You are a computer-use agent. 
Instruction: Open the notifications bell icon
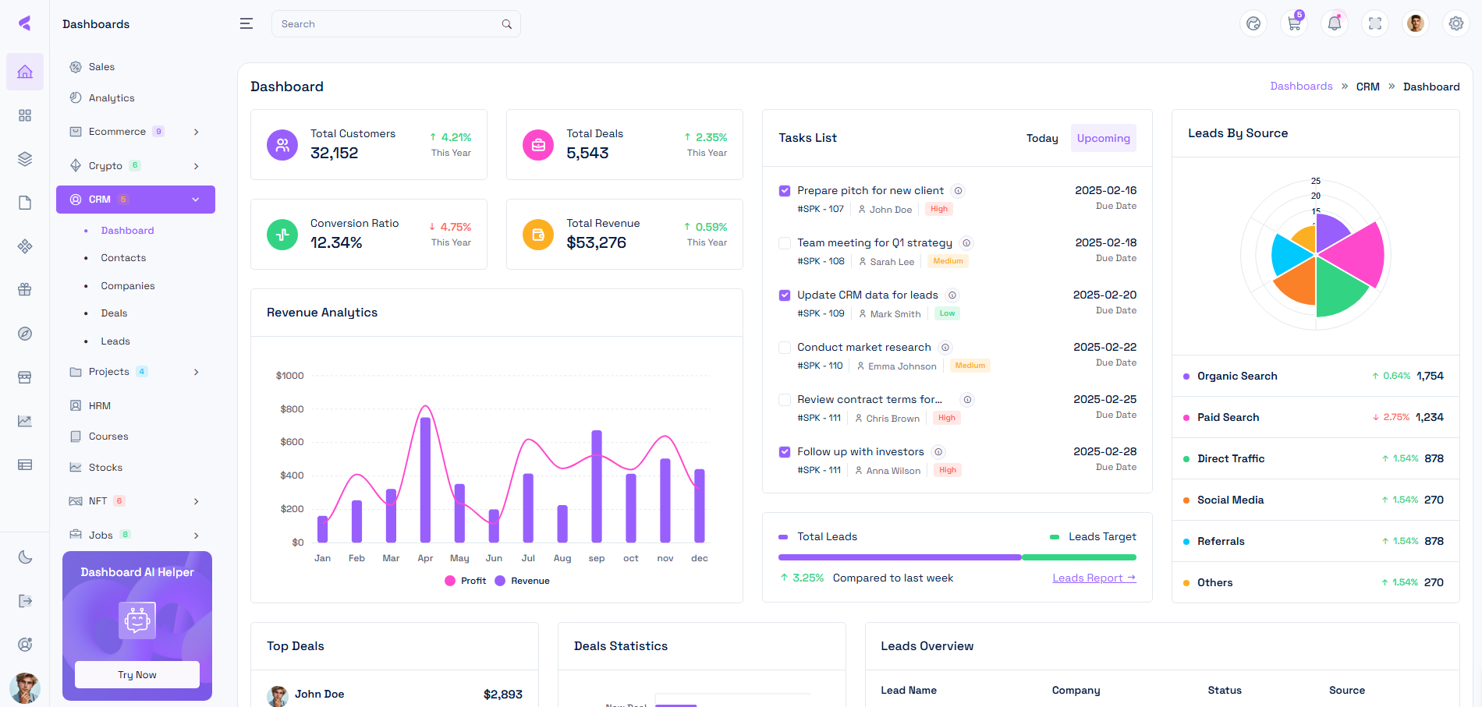coord(1335,23)
